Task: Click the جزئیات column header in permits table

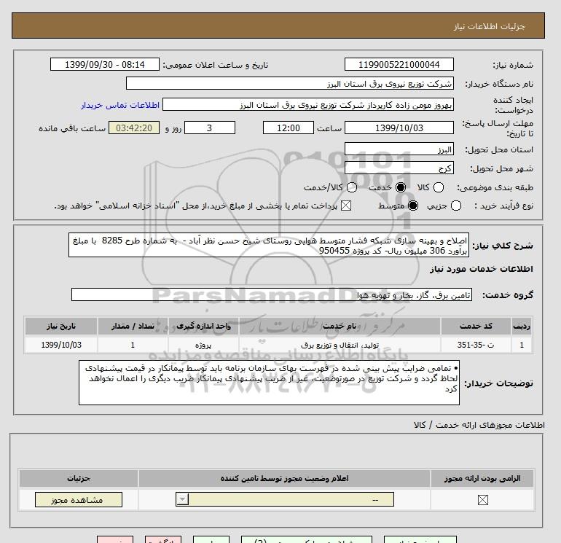Action: tap(79, 478)
